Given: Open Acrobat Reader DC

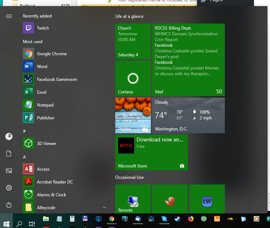Looking at the screenshot, I should (x=65, y=182).
